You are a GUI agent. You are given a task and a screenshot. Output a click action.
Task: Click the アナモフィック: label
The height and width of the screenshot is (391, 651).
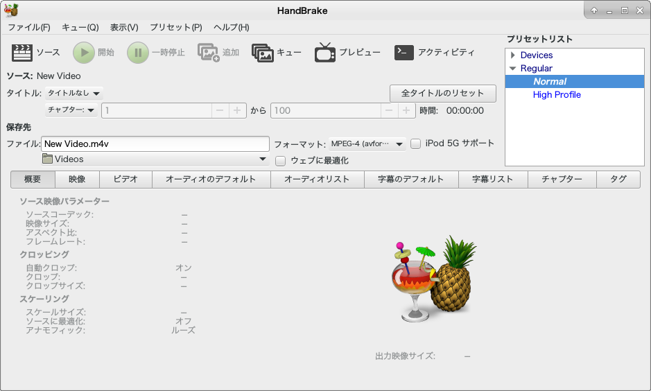click(55, 331)
